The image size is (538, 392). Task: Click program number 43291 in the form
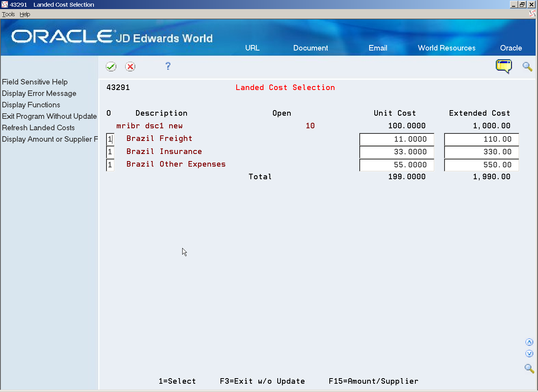(118, 88)
